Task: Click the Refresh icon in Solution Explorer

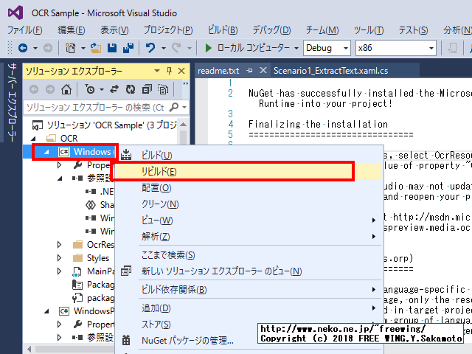Action: click(131, 89)
